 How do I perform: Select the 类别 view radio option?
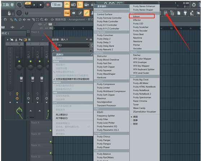(135, 117)
